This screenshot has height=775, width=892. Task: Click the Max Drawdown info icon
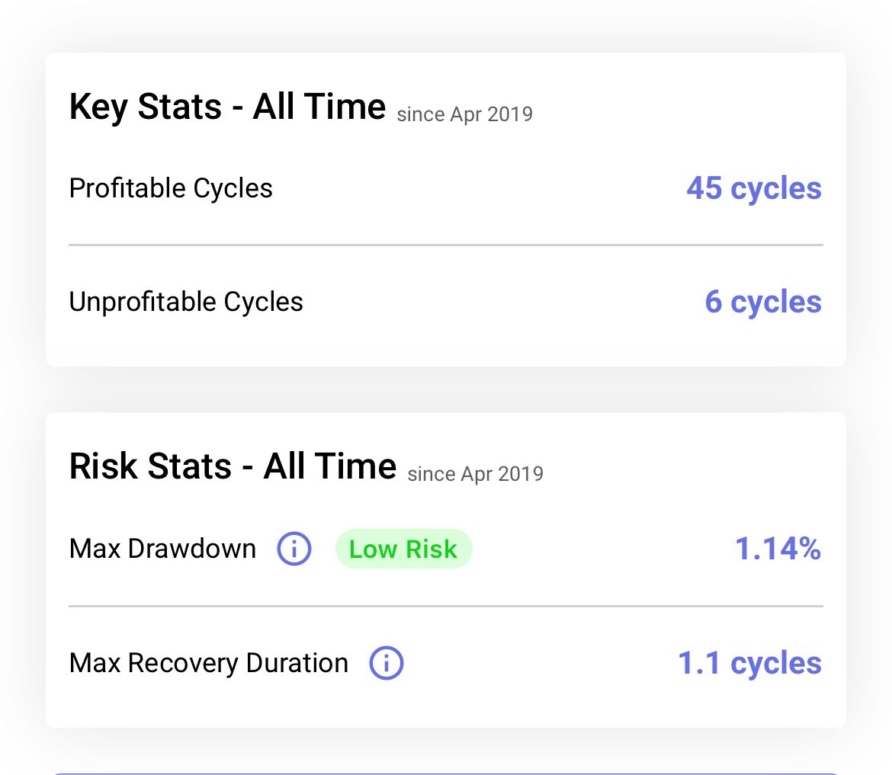coord(294,549)
